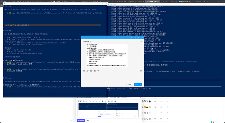Open emoji picker in forum editor toolbar

112,101
